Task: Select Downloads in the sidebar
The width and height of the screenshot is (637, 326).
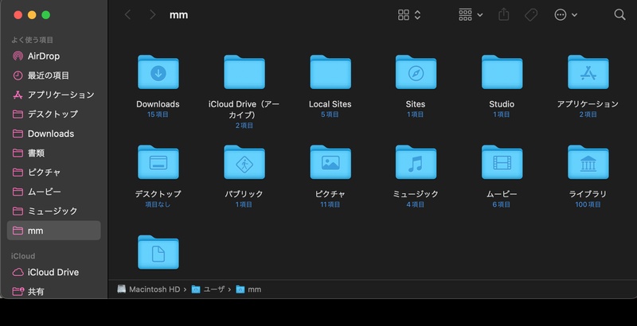Action: (53, 134)
